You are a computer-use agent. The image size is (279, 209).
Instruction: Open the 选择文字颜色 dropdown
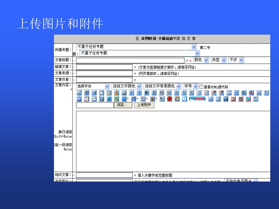(x=126, y=86)
